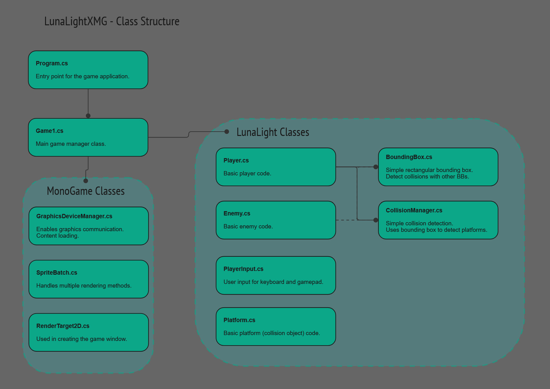Screen dimensions: 550x389
Task: Click connector dot on CollisionManager.cs box
Action: (x=376, y=220)
